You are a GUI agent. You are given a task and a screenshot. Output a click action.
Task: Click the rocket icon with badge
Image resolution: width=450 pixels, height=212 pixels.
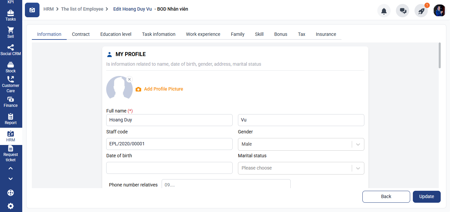point(421,11)
